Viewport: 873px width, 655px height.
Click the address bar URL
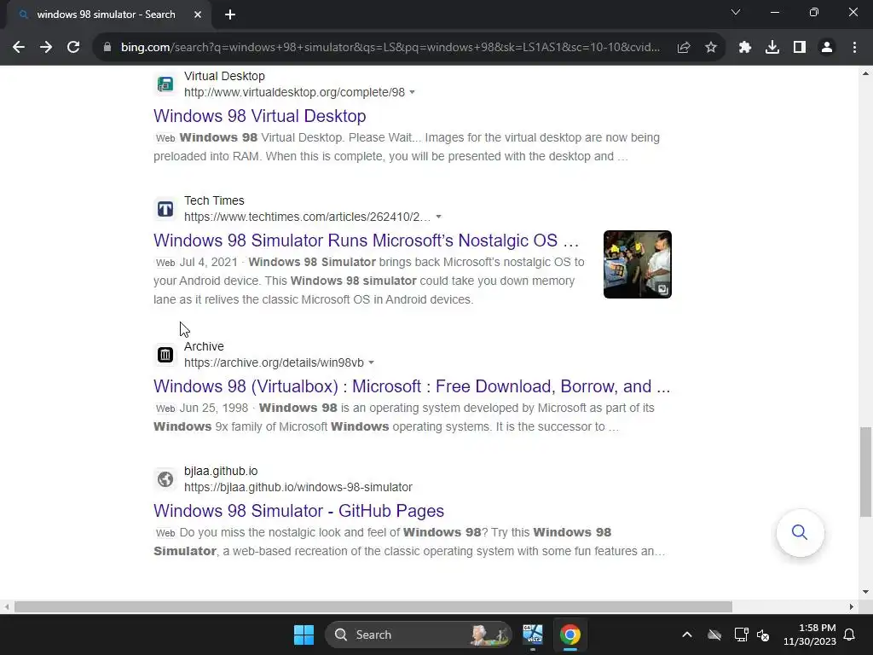click(x=390, y=48)
